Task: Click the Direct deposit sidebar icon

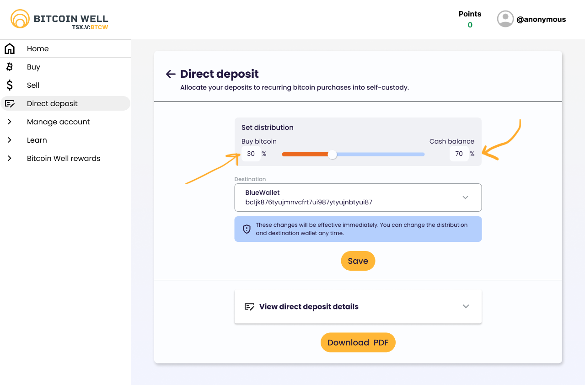Action: [x=10, y=104]
